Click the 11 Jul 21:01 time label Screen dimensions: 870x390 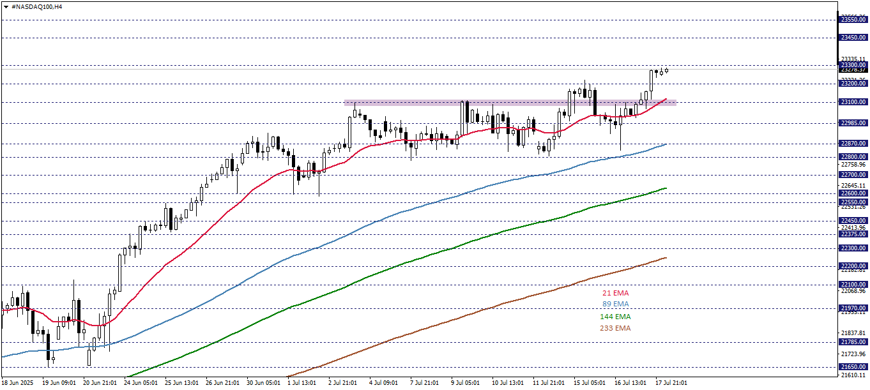[549, 383]
